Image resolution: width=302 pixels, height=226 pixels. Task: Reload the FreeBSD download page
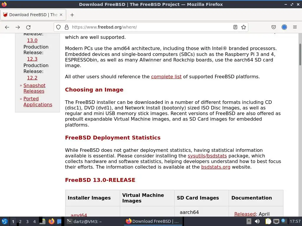[28, 27]
